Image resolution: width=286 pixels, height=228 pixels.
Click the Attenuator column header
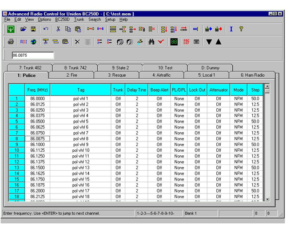tap(219, 90)
